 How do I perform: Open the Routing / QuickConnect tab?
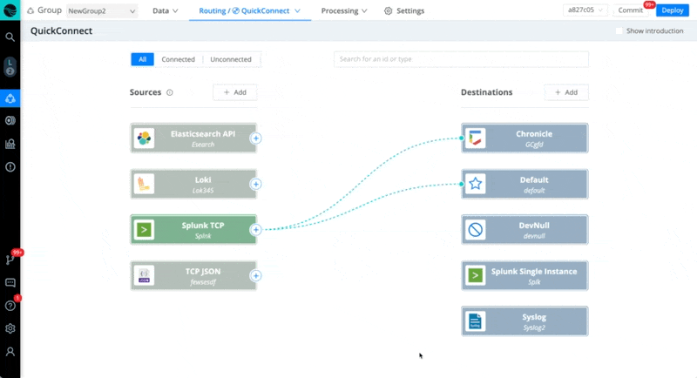[249, 11]
